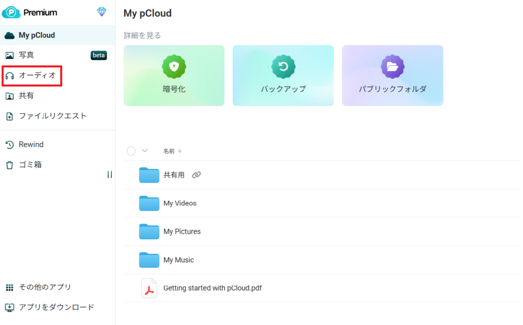Sort by 名前 column header arrow
The width and height of the screenshot is (523, 325).
(180, 151)
